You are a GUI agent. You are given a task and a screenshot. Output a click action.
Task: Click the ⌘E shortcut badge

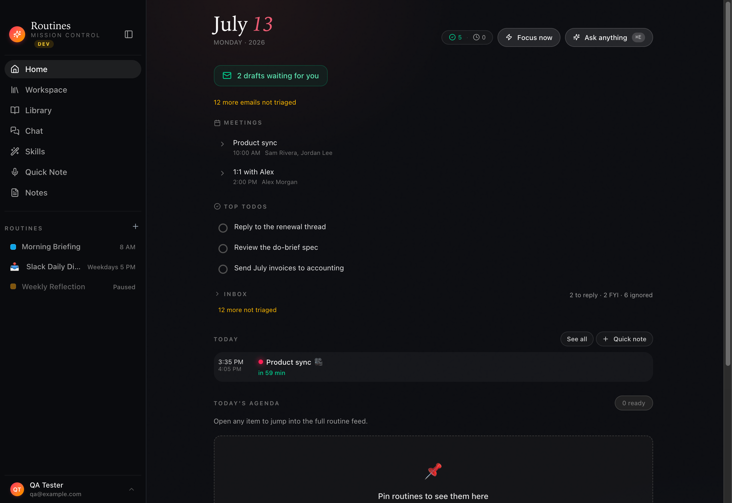[x=638, y=37]
